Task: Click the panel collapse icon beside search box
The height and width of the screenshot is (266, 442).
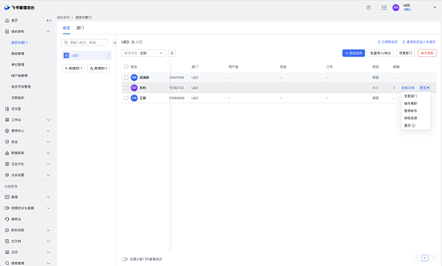Action: pos(115,43)
